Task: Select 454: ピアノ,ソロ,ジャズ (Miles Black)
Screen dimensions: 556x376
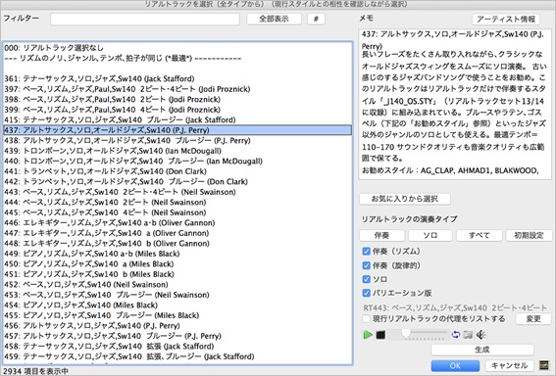Action: coord(177,305)
